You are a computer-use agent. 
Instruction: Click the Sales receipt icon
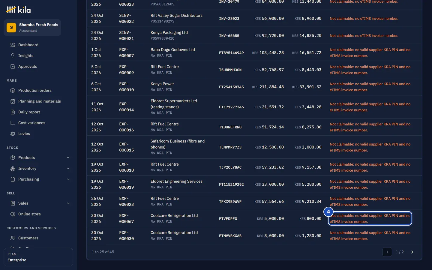point(13,203)
